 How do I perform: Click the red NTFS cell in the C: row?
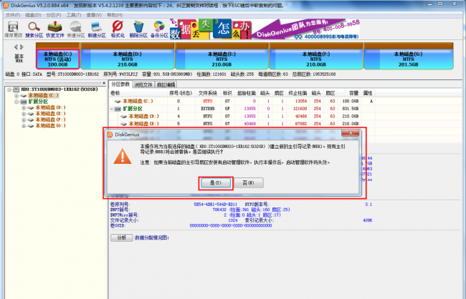coord(208,101)
